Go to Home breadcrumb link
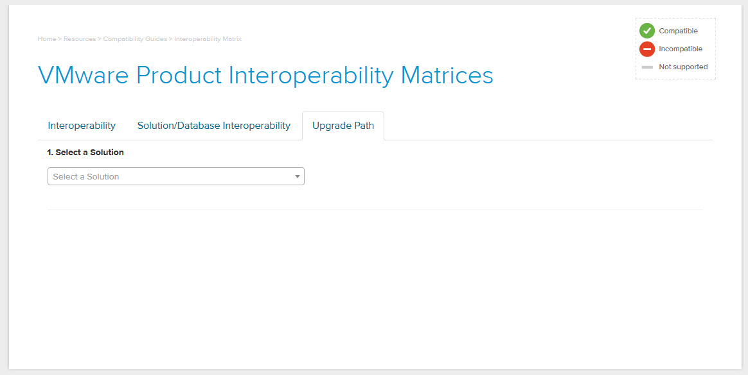 tap(47, 39)
